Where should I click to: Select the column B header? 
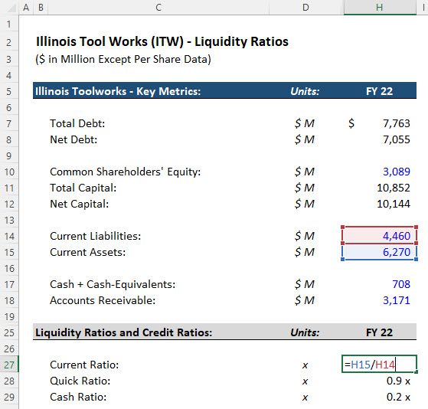[41, 8]
